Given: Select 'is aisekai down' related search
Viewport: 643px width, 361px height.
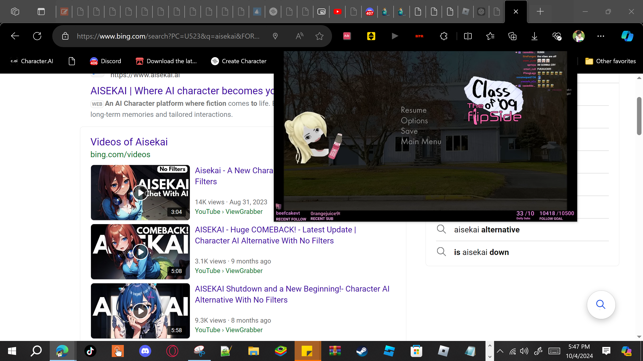Looking at the screenshot, I should click(481, 252).
